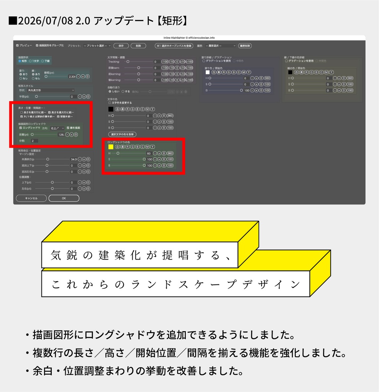Click 選択文字の色を取得 button

click(x=122, y=134)
